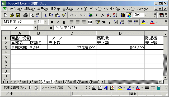Click the Drawing toolbar icon

click(129, 15)
